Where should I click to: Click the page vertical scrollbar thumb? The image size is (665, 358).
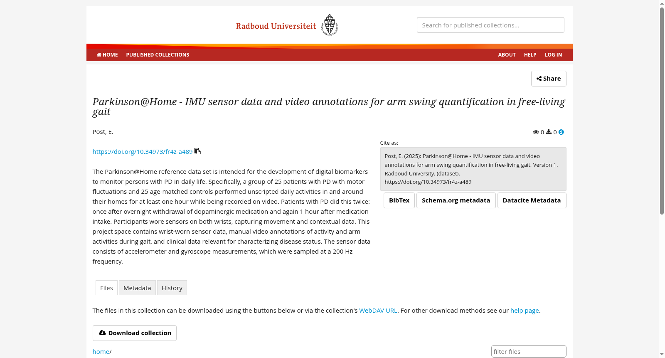tap(662, 111)
